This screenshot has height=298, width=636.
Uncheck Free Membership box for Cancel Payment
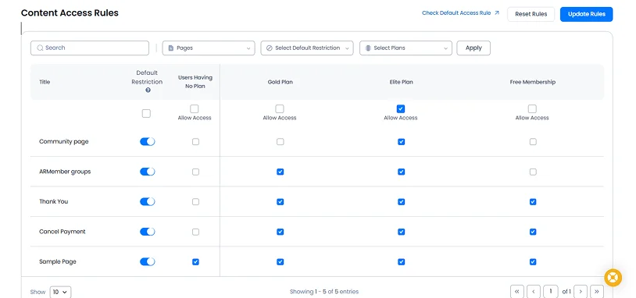coord(533,232)
